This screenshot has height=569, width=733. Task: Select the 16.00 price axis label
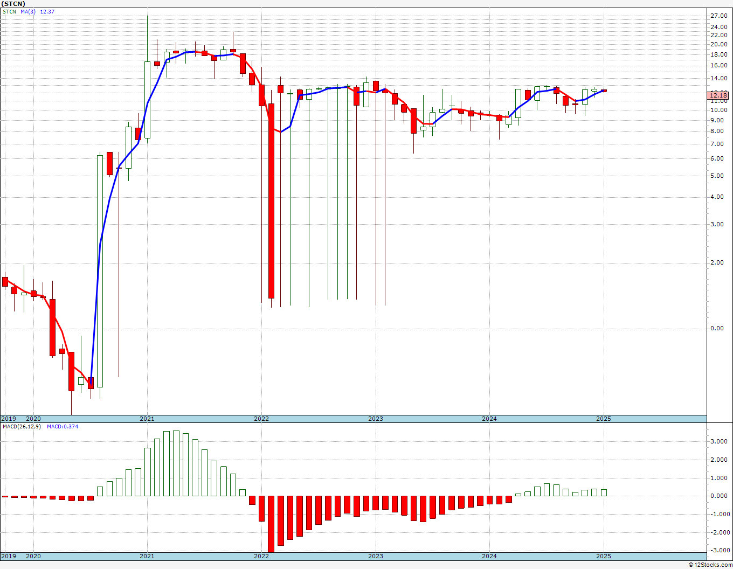point(719,66)
